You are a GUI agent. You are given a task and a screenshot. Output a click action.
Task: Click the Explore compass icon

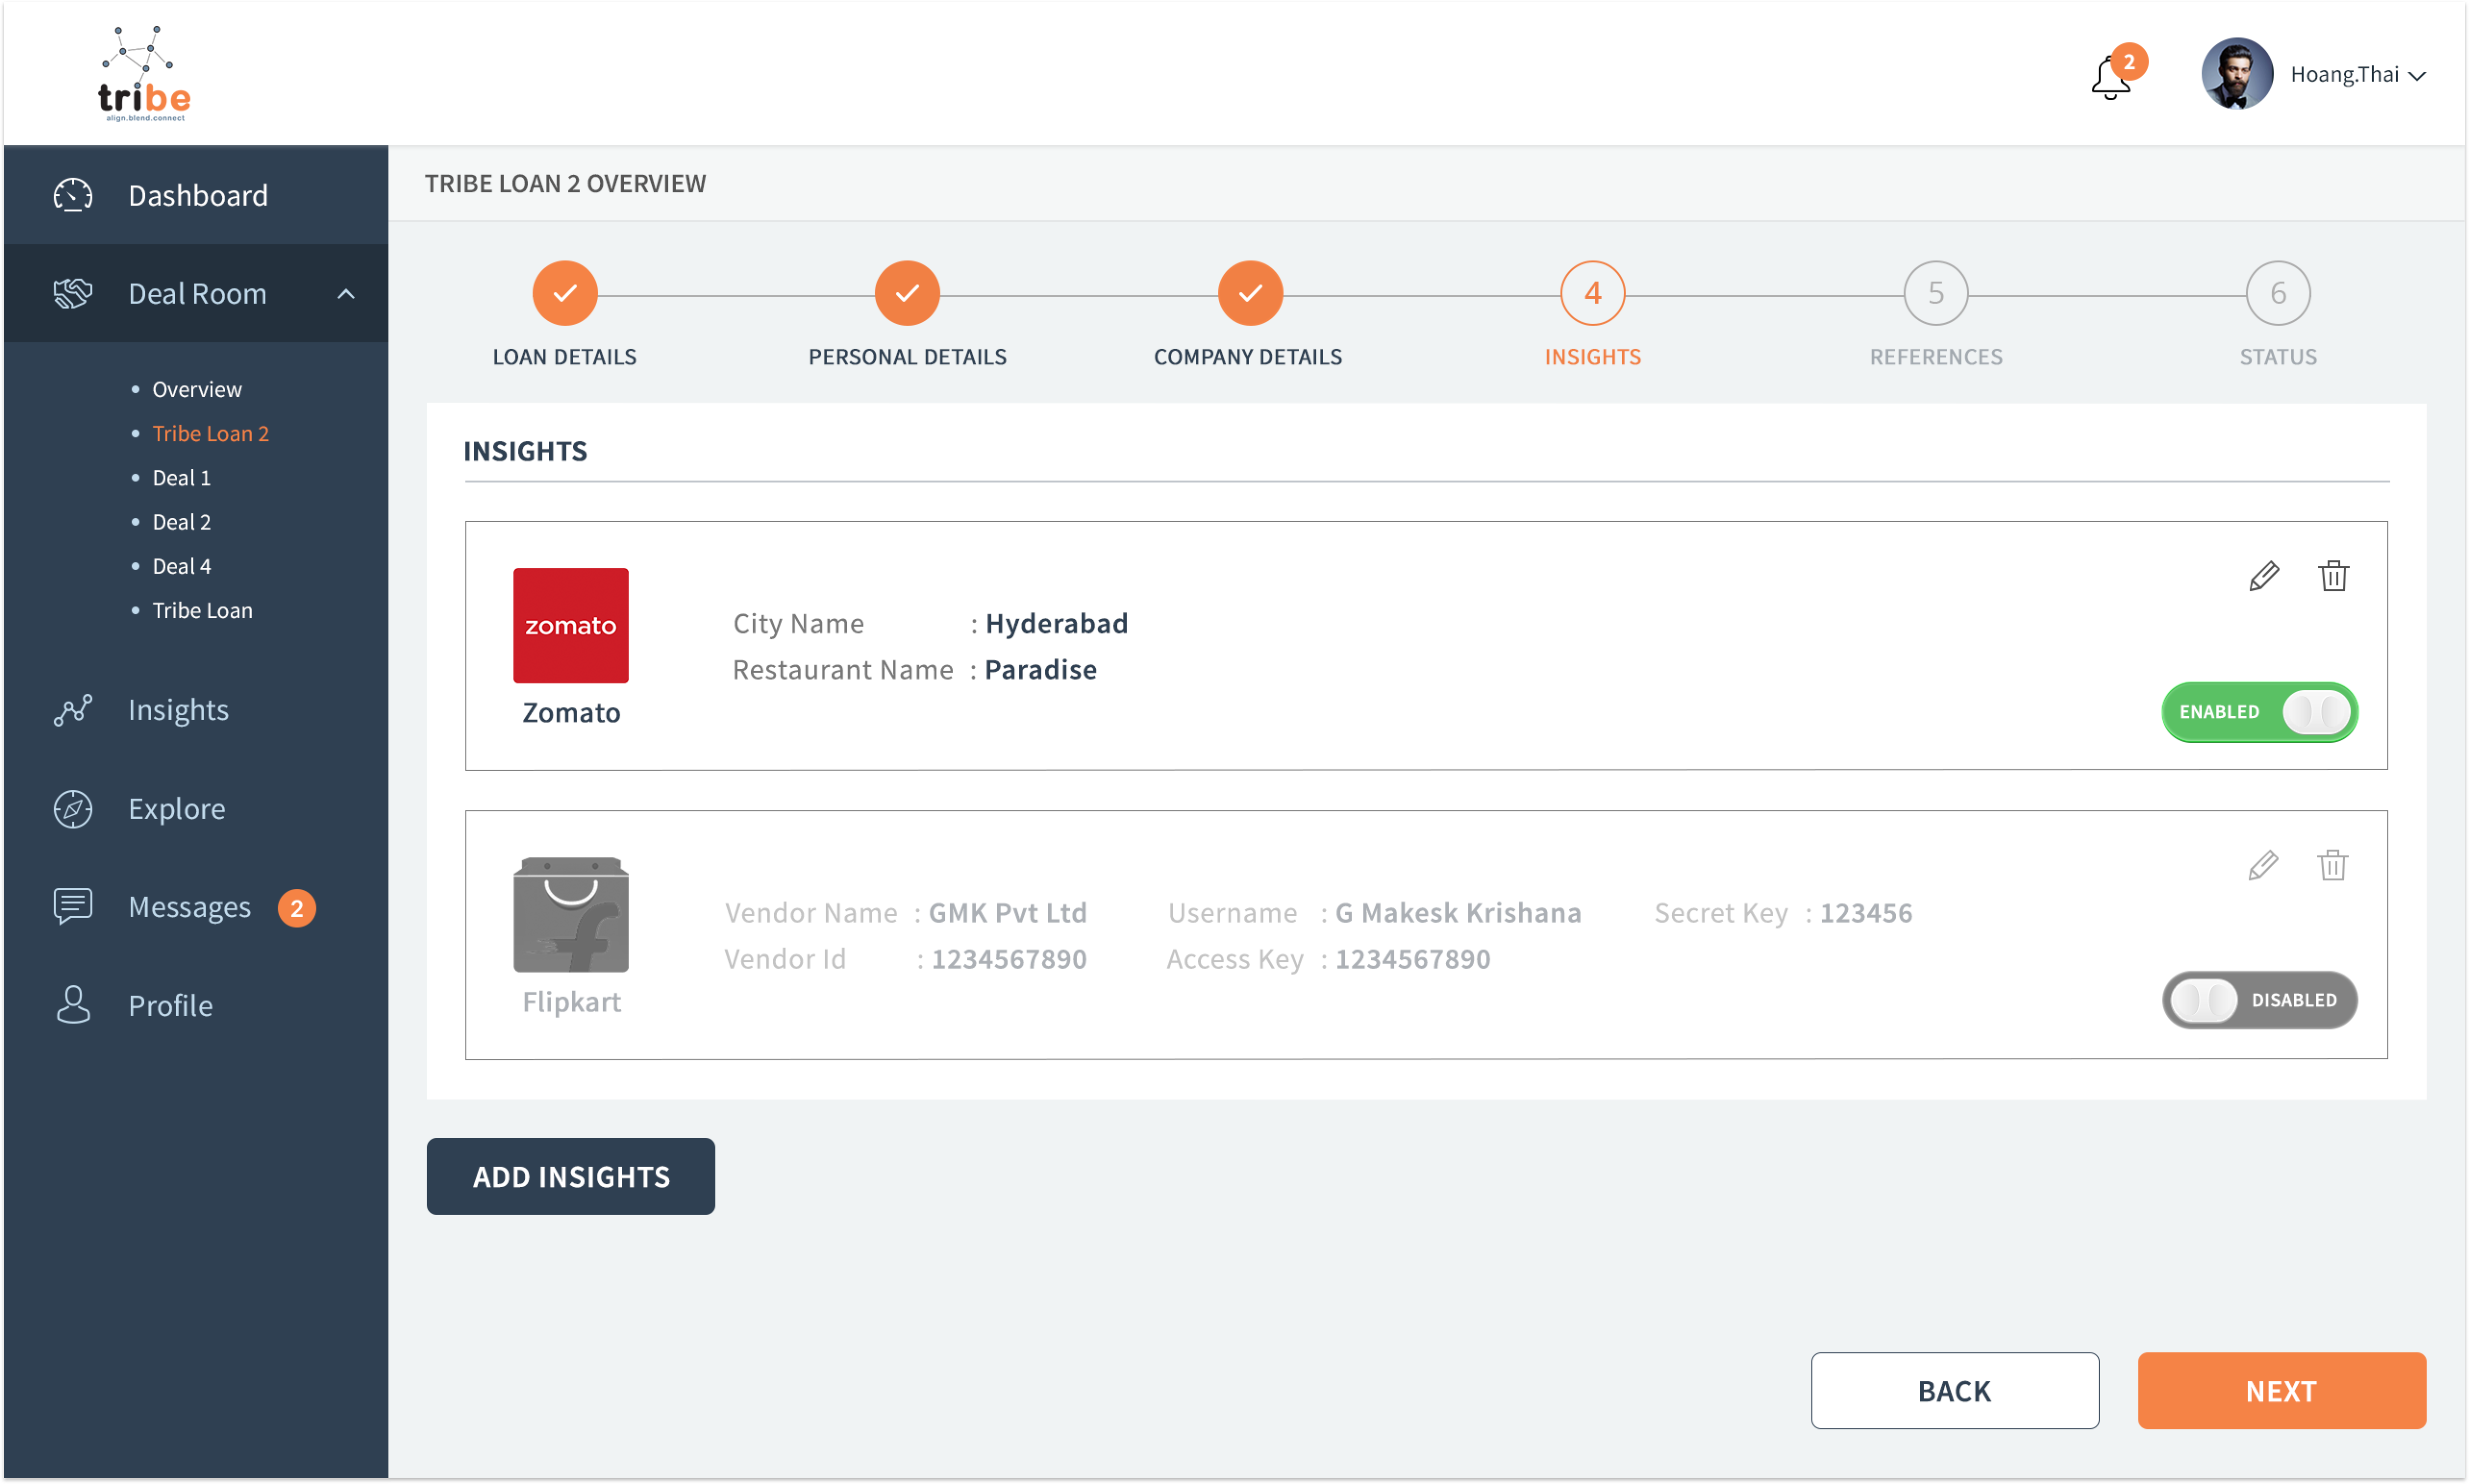pos(73,809)
